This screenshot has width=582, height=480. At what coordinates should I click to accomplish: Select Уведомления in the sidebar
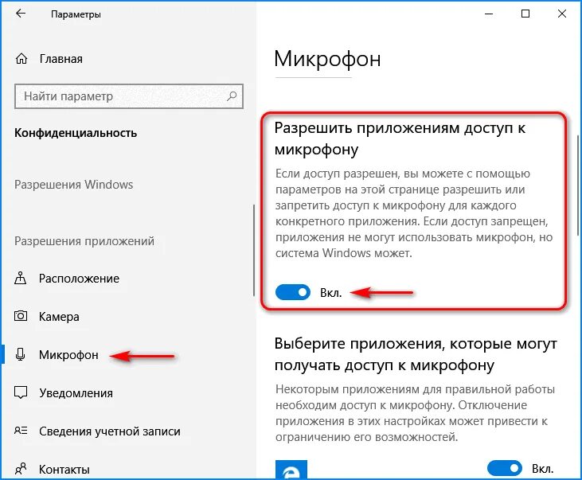pyautogui.click(x=76, y=393)
